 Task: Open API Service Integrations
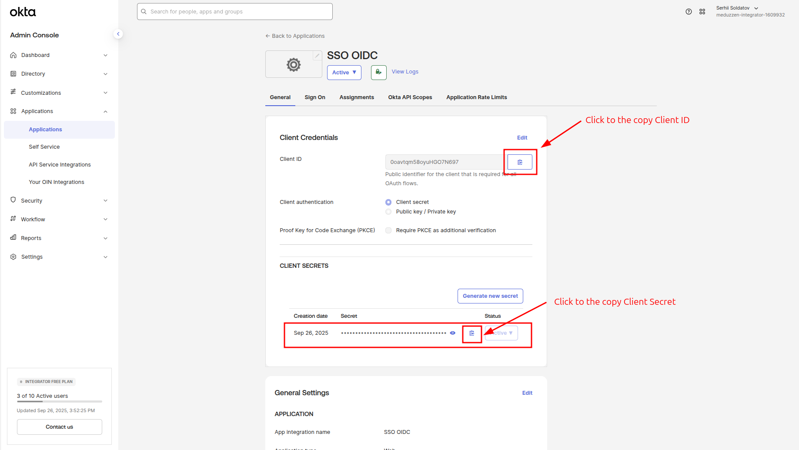coord(60,165)
